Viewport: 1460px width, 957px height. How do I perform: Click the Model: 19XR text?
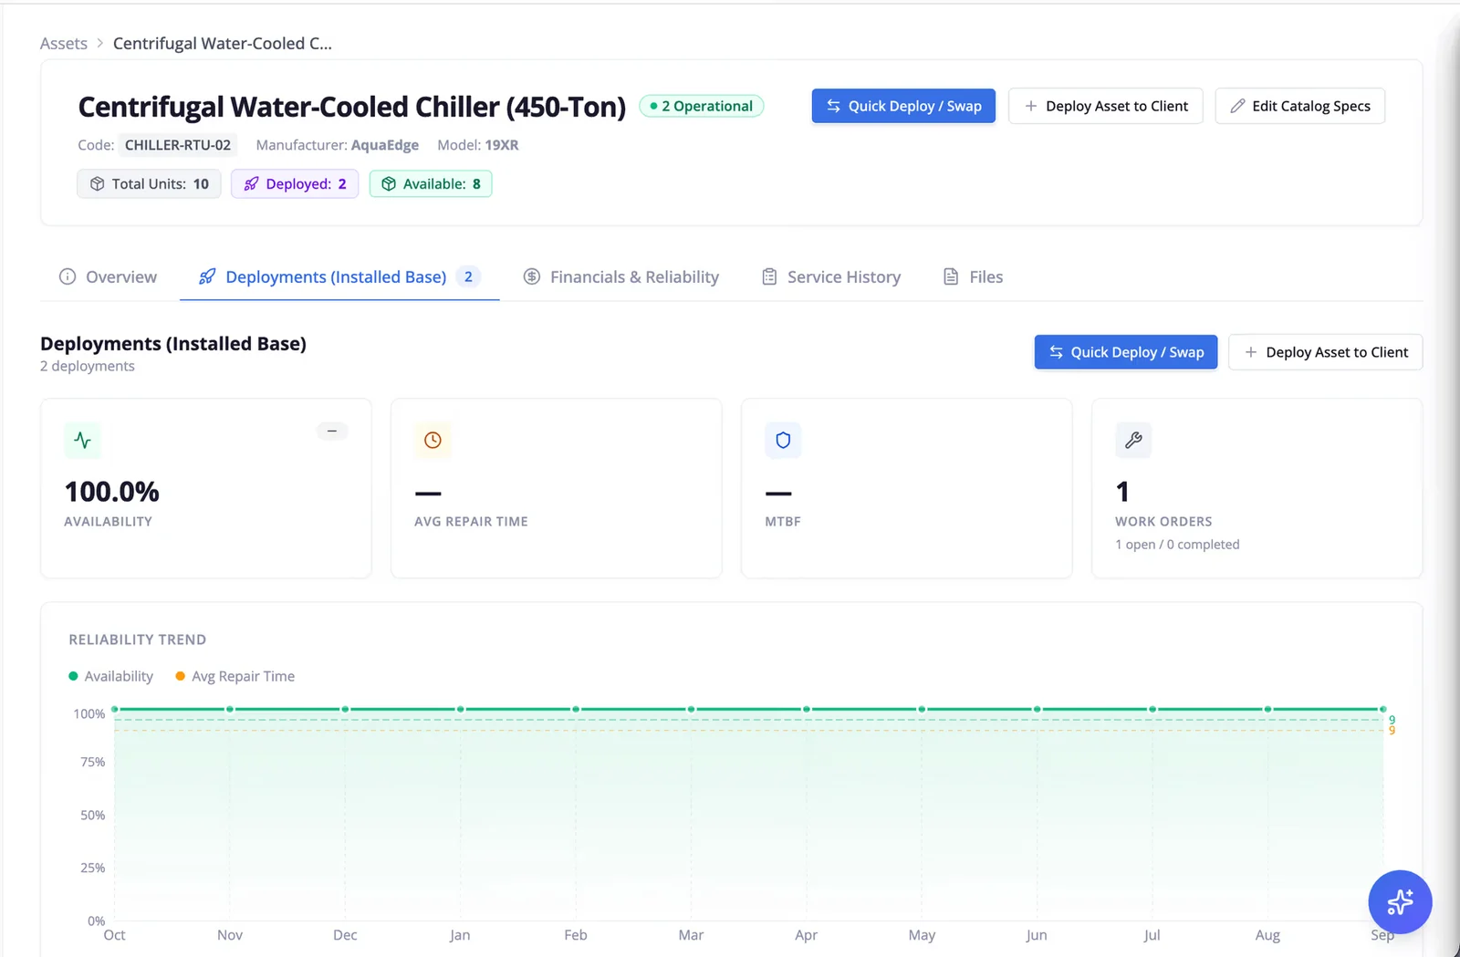pos(478,145)
